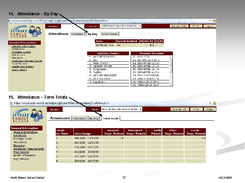Screen dimensions: 245x183
Task: Select 'Expulsion' row in Absence Codes
Action: (108, 82)
